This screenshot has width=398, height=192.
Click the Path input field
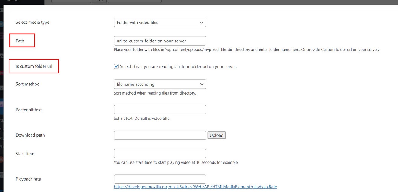coord(160,41)
